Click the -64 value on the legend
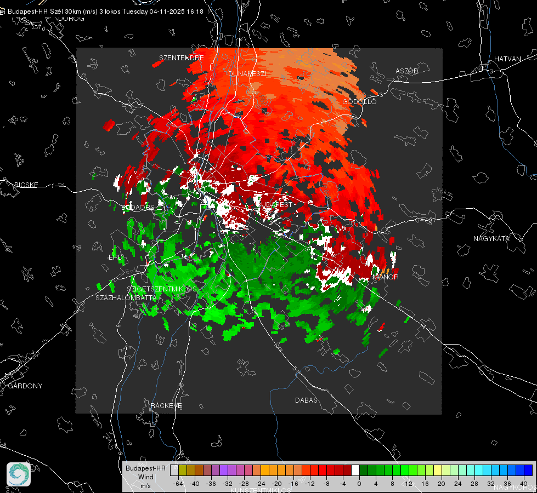This screenshot has height=493, width=537. (178, 484)
